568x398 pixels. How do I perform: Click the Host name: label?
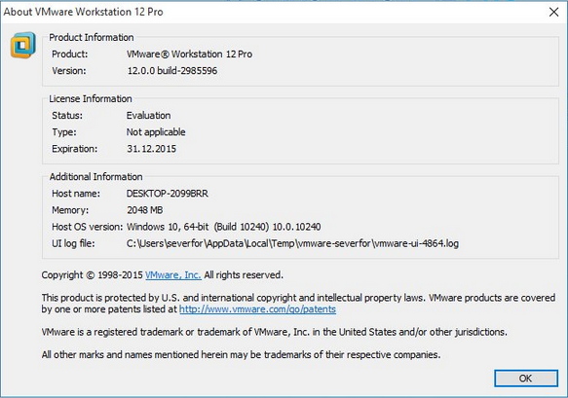76,194
